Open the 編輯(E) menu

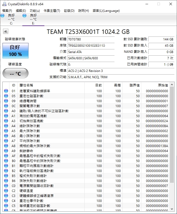click(21, 11)
